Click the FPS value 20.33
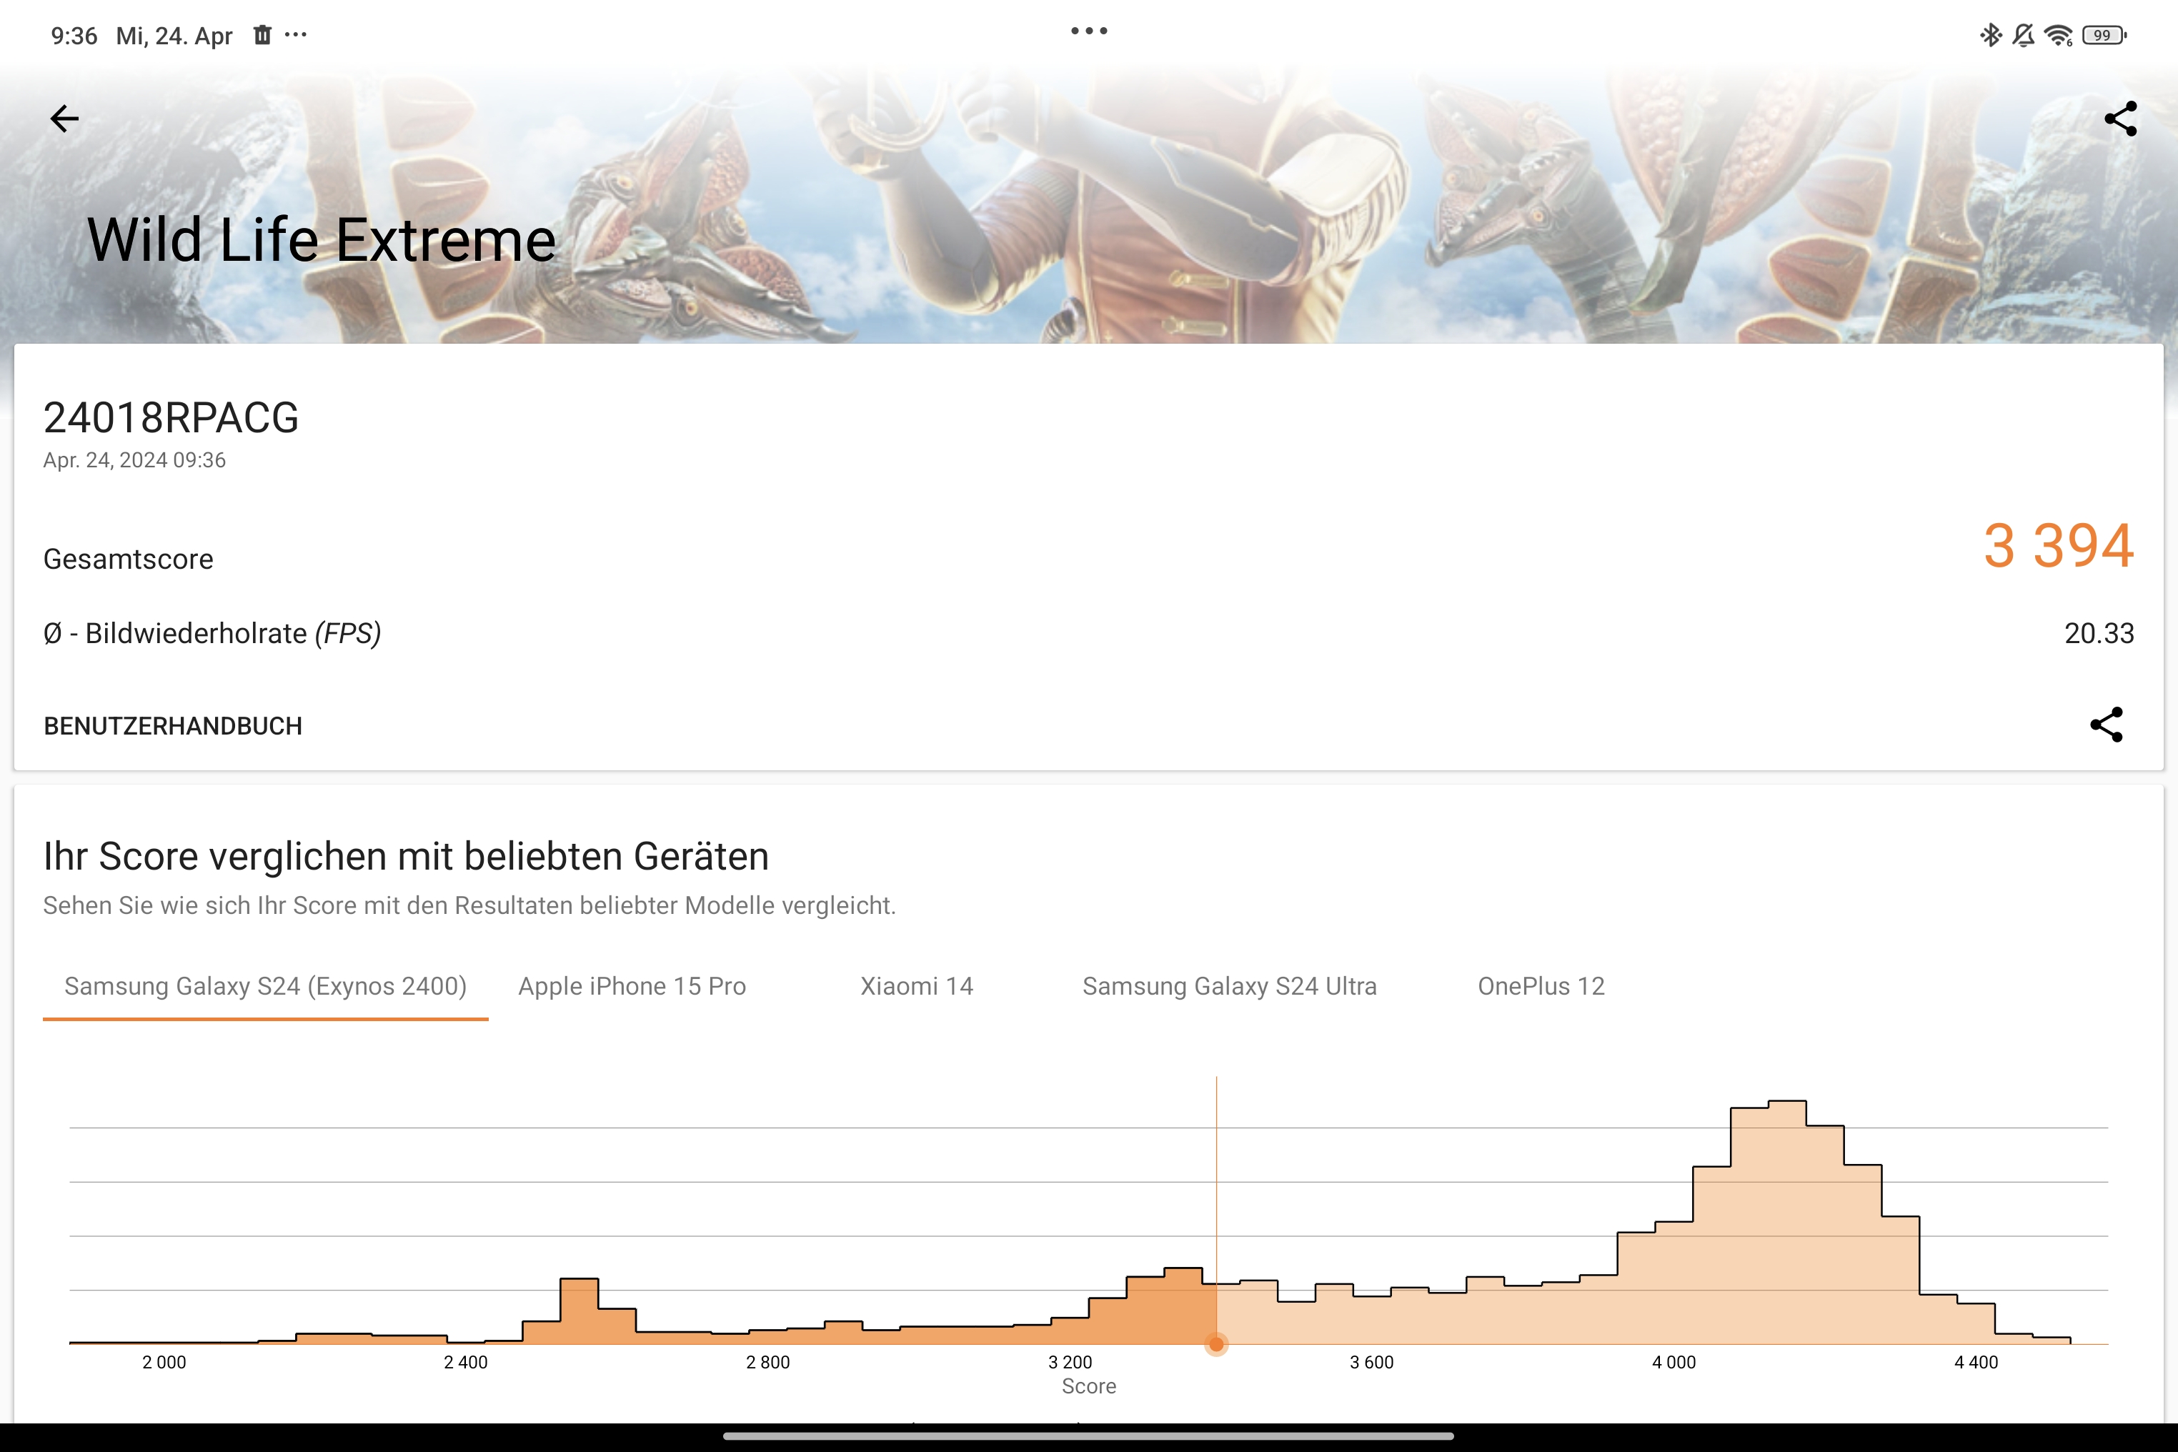 click(x=2099, y=633)
